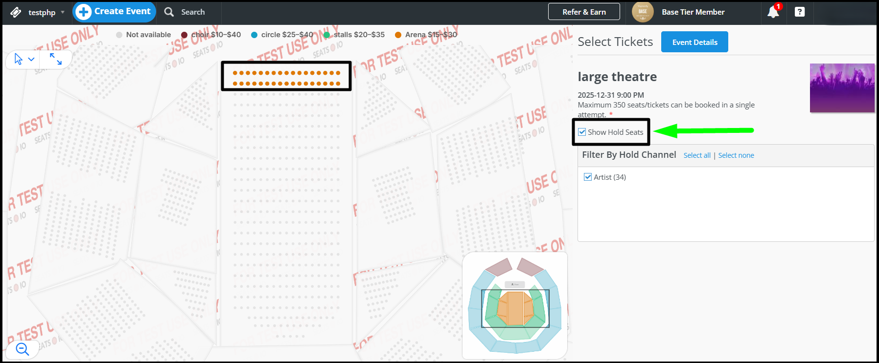Viewport: 879px width, 363px height.
Task: Toggle the Artist (34) hold channel checkbox
Action: 588,177
